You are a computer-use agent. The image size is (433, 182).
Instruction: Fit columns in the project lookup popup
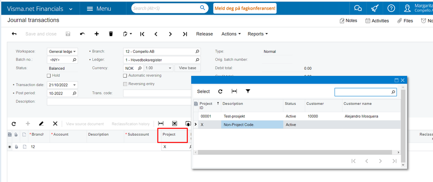234,91
